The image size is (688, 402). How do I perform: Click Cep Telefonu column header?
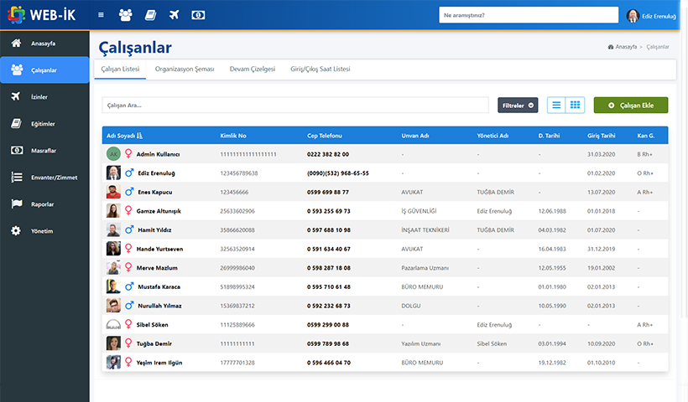click(324, 136)
